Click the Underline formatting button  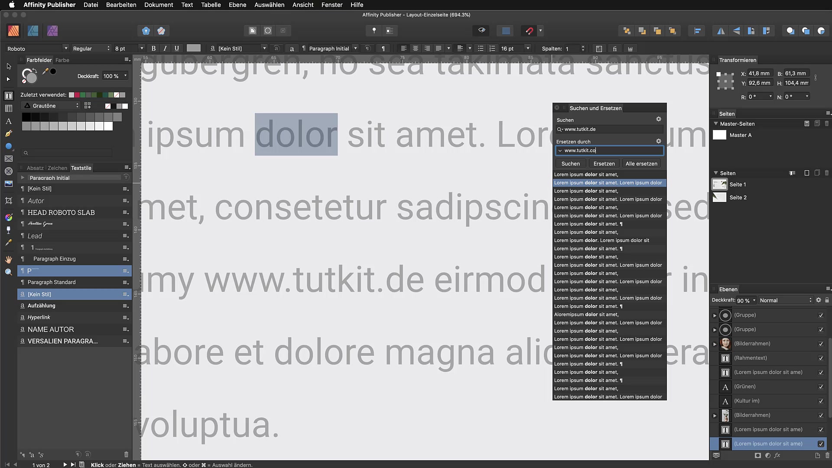point(177,49)
